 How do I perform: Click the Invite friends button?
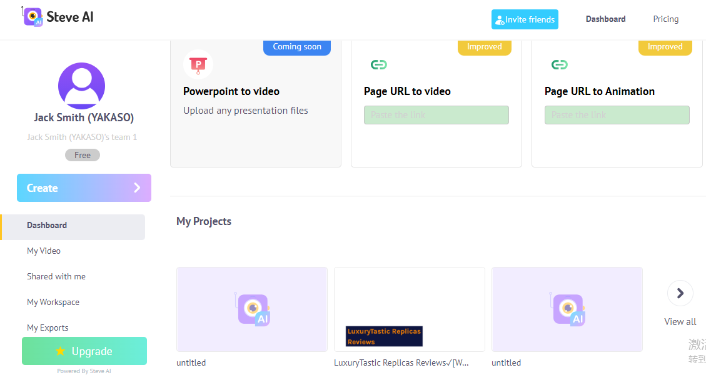click(x=525, y=19)
